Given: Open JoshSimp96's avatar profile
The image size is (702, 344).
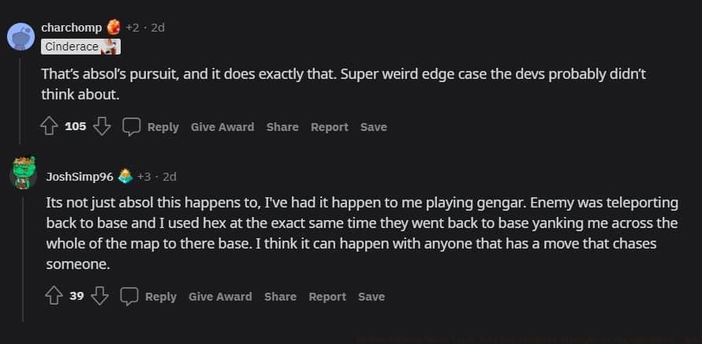Looking at the screenshot, I should pyautogui.click(x=23, y=173).
